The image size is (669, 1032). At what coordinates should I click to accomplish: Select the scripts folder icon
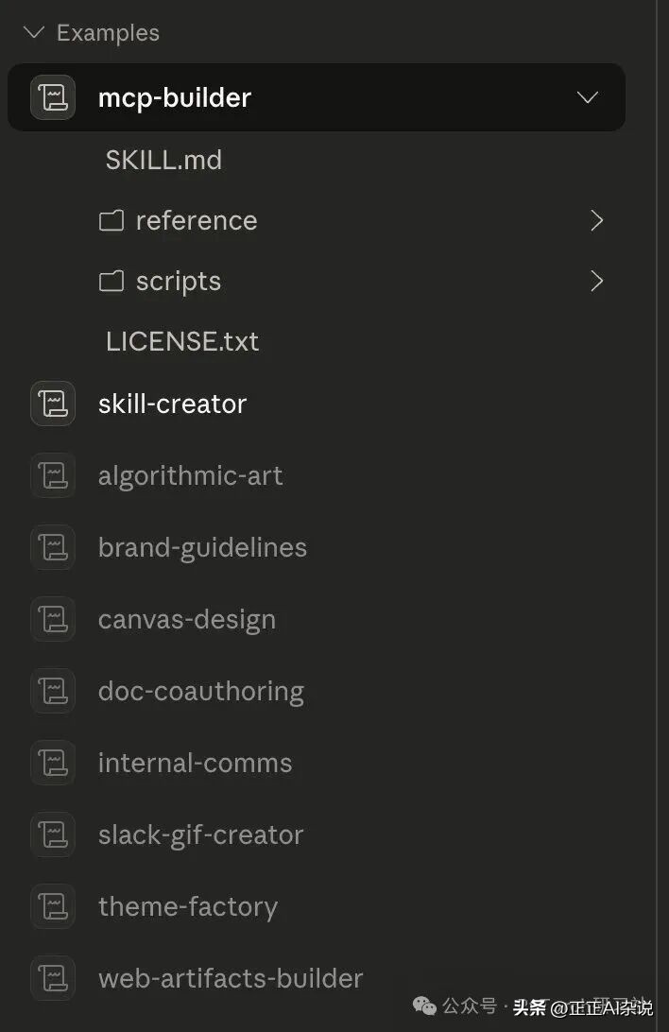pyautogui.click(x=111, y=282)
